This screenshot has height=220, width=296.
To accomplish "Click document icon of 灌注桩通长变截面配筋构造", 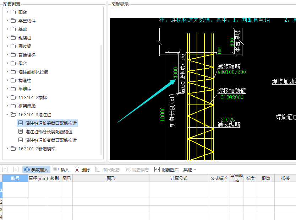I will [x=21, y=140].
